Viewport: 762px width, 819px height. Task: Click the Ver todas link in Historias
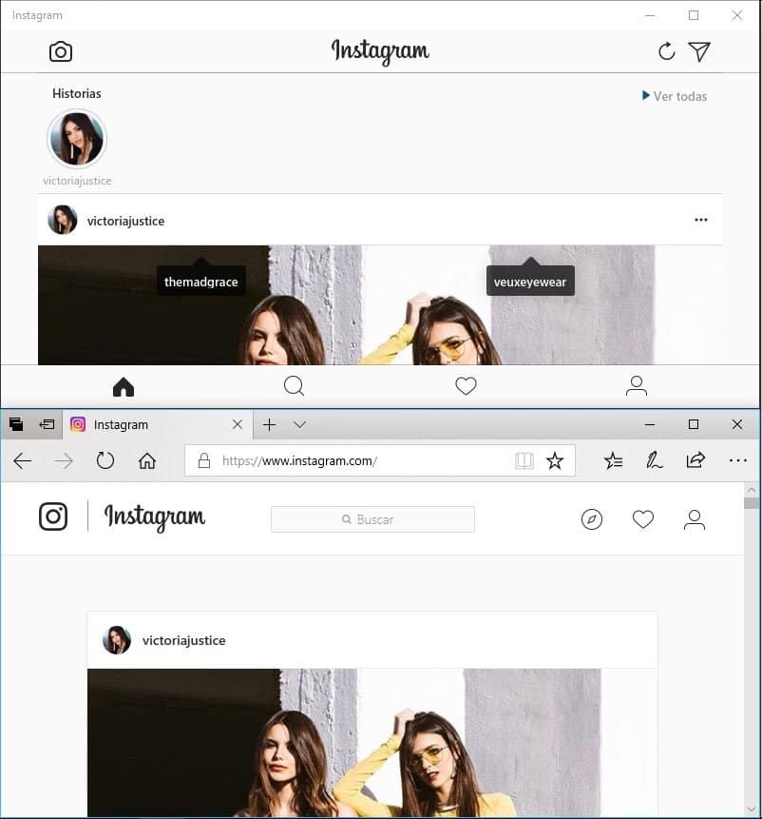[674, 96]
